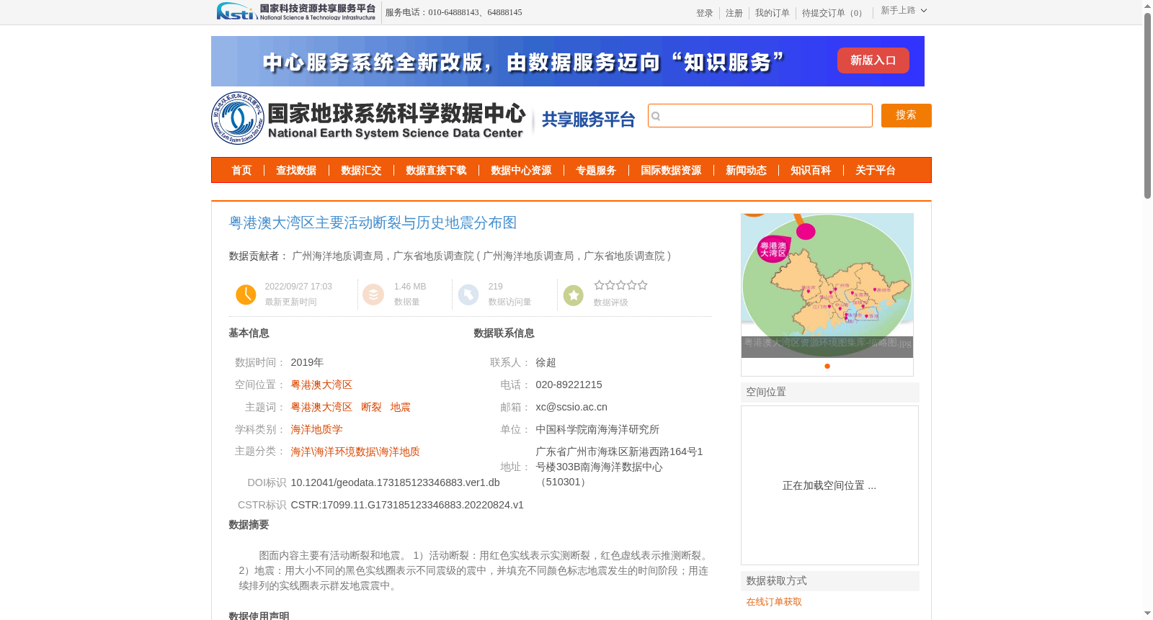Screen dimensions: 1153x620
Task: Click the 新版入口 banner button
Action: coord(873,60)
